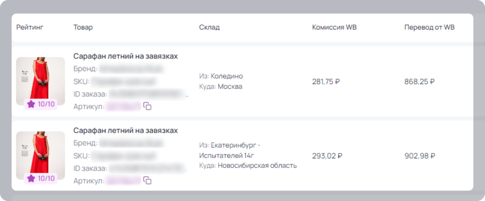Copy article number in first order row
This screenshot has height=201, width=485.
pyautogui.click(x=147, y=106)
